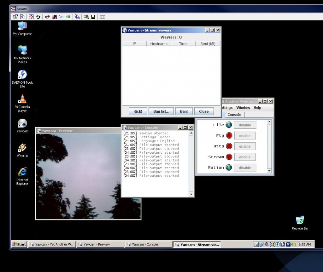323x272 pixels.
Task: Sort viewers by the Sent (kB) column header
Action: (208, 44)
